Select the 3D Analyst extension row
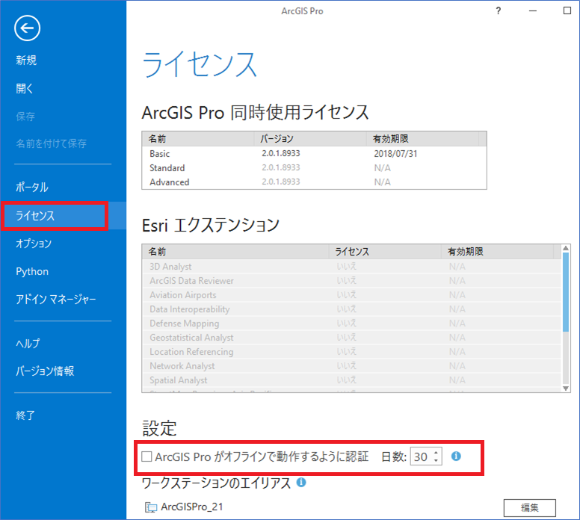Screen dimensions: 580x520 click(352, 266)
